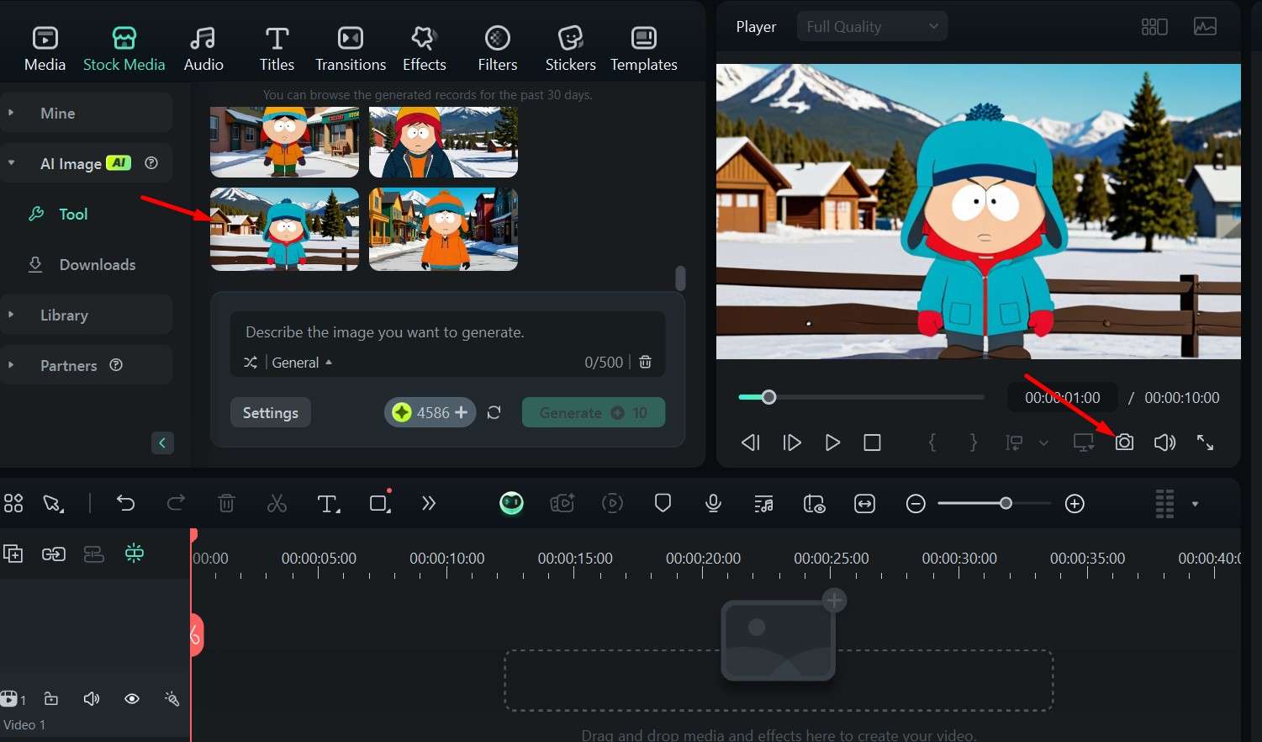Click the player progress slider
The image size is (1262, 742).
[861, 397]
